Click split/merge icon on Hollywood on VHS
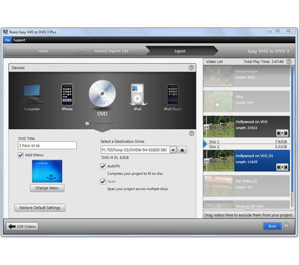Screen dimensions: 299x265 282,133
